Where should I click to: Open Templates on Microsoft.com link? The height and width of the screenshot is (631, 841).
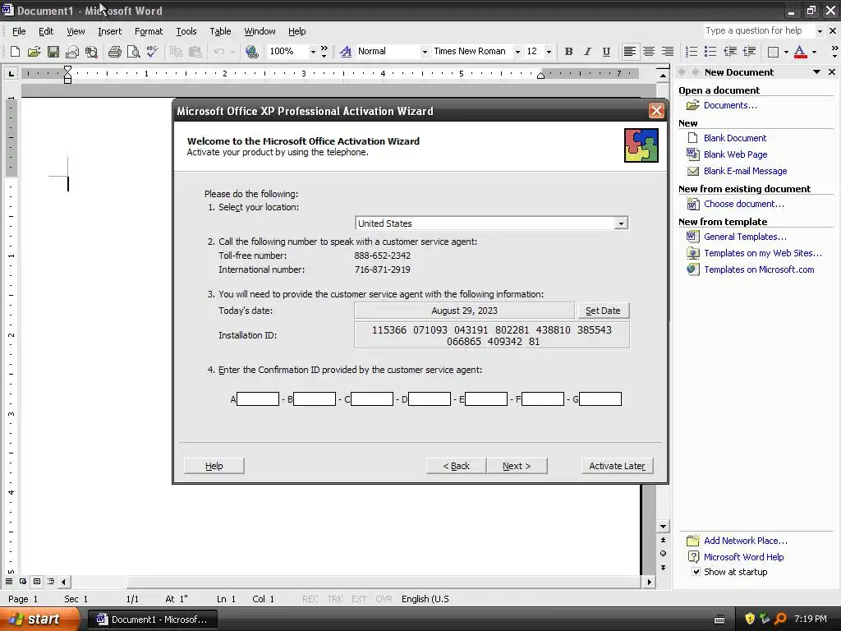[759, 269]
